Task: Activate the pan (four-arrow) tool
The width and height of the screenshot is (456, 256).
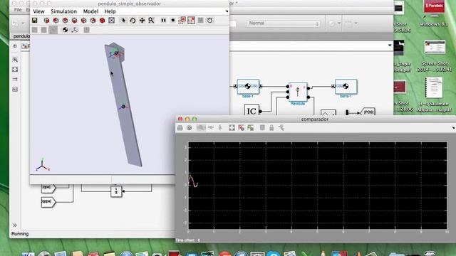Action: point(142,21)
